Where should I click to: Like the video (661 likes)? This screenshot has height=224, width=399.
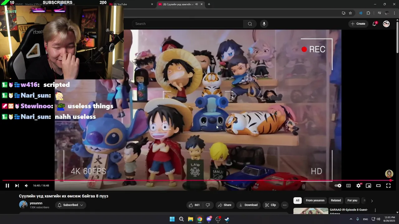tap(194, 205)
